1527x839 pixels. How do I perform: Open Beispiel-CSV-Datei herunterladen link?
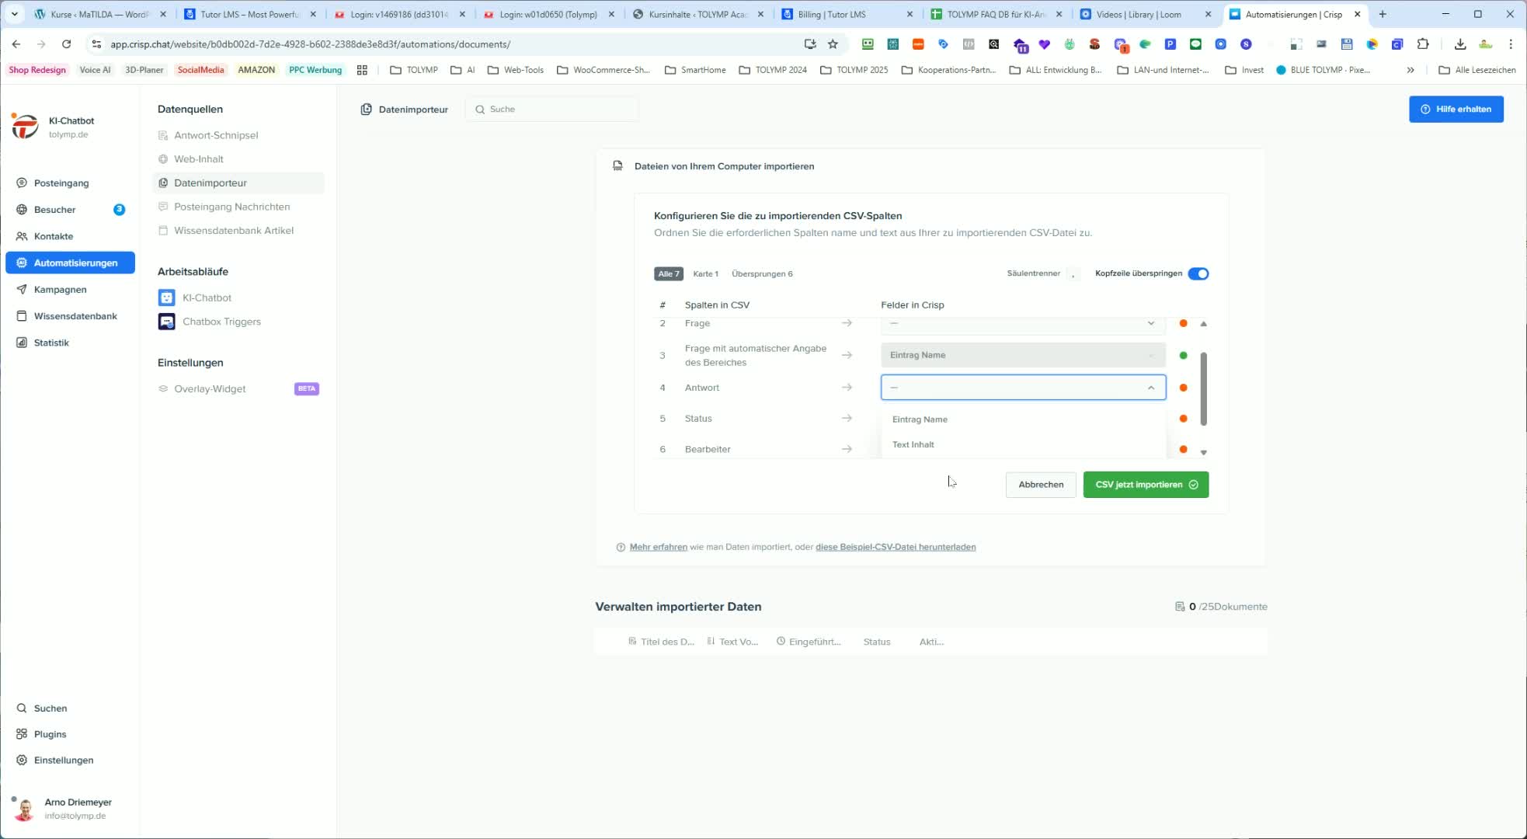click(x=895, y=548)
